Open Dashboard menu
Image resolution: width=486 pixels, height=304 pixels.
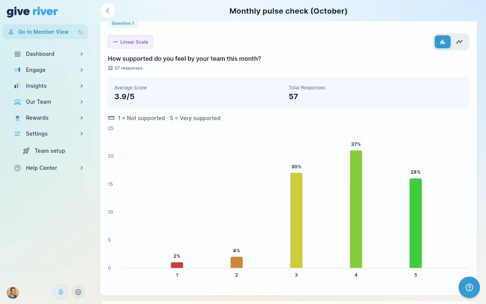pos(49,54)
